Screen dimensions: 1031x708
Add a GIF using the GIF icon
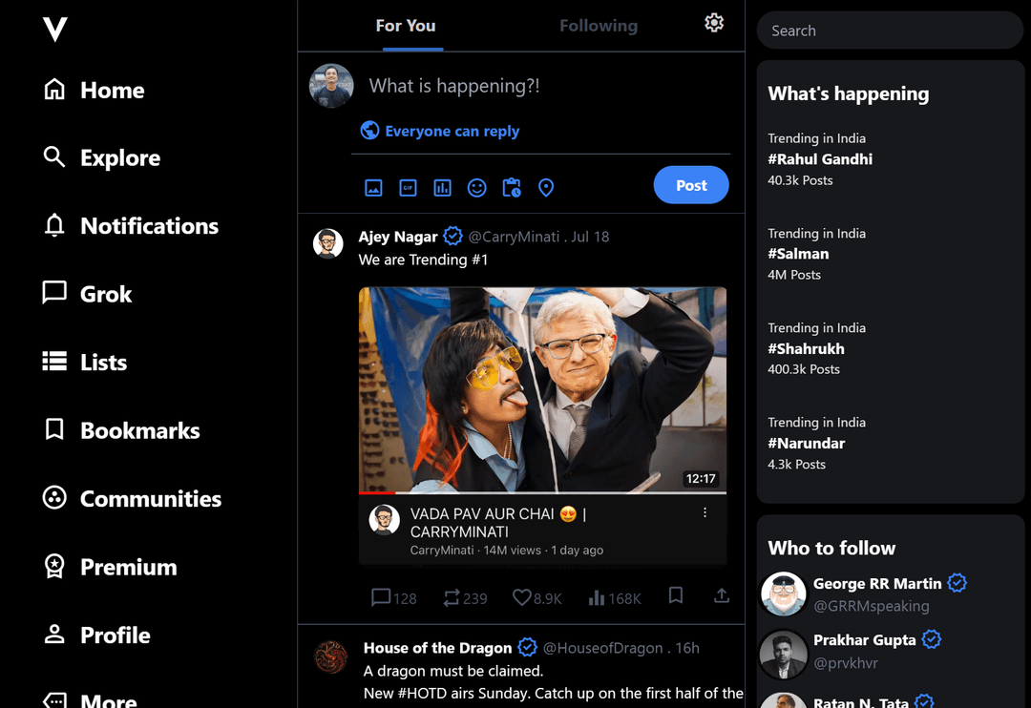408,188
